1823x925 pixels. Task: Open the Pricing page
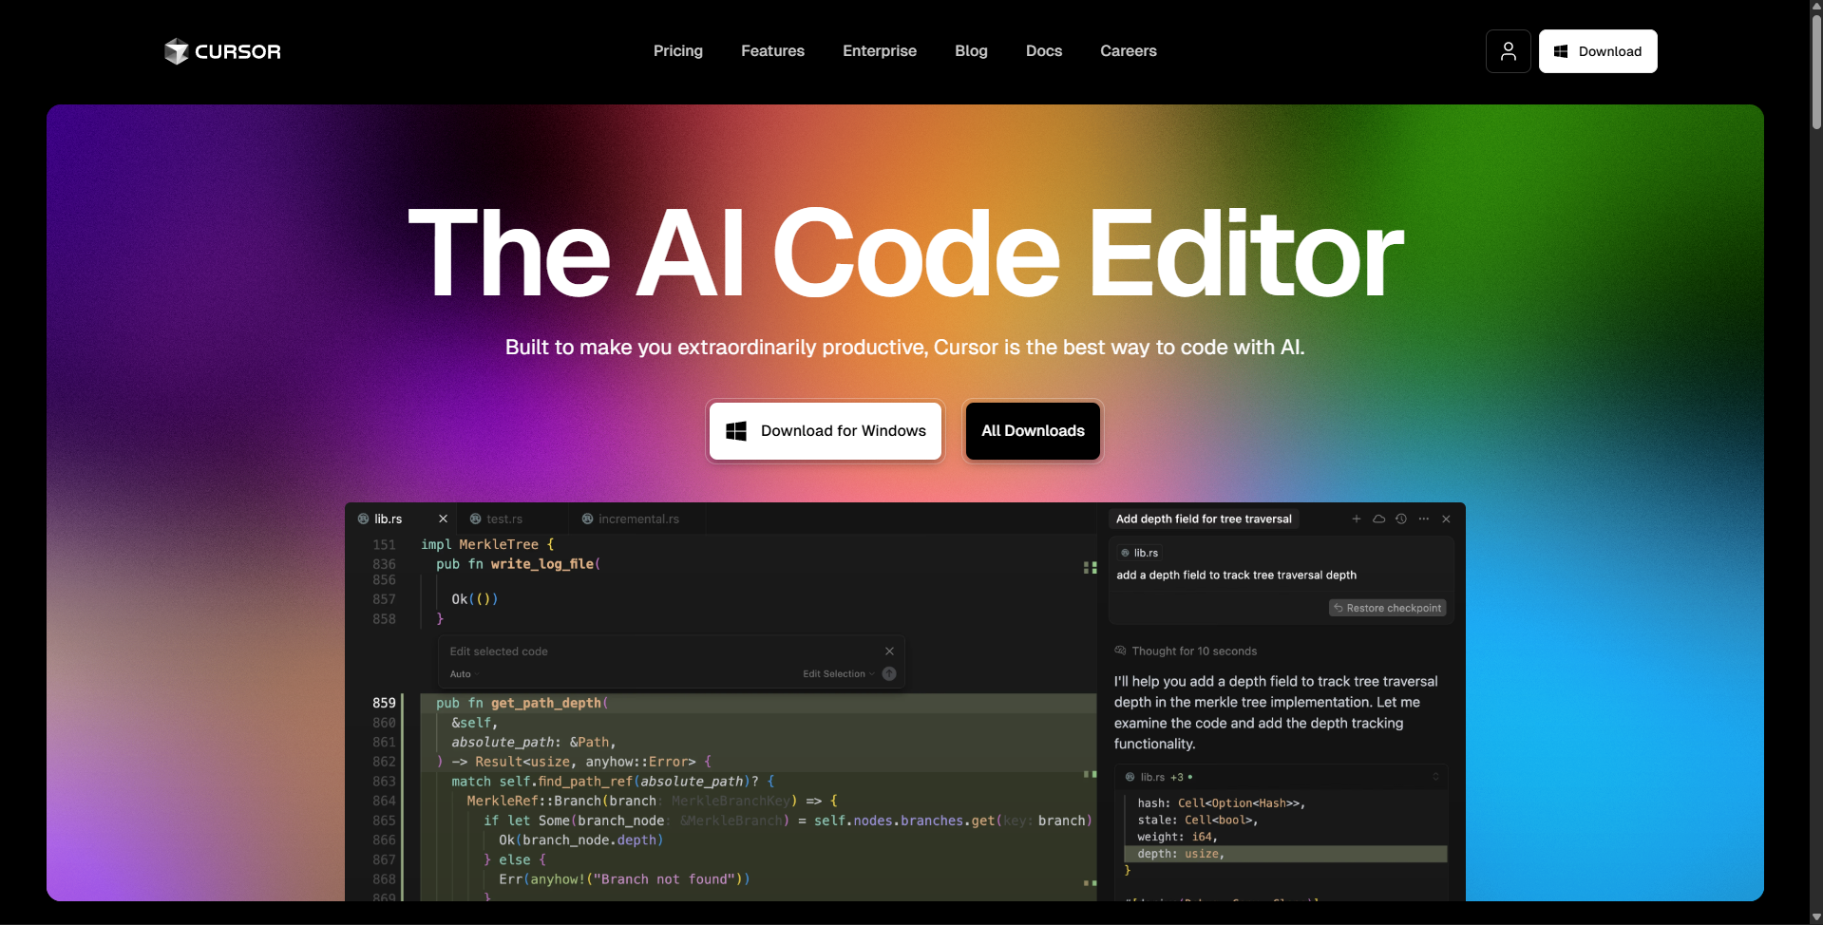pyautogui.click(x=677, y=51)
